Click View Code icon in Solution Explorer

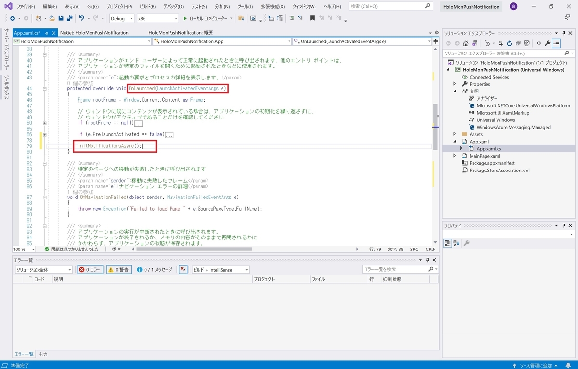tap(539, 43)
